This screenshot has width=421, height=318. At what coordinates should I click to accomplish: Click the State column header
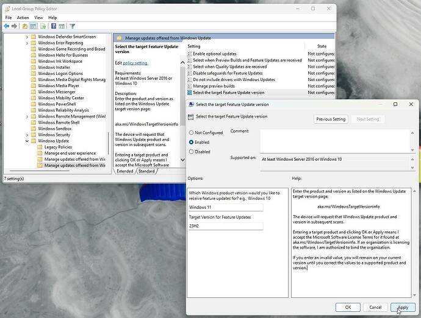[x=322, y=46]
